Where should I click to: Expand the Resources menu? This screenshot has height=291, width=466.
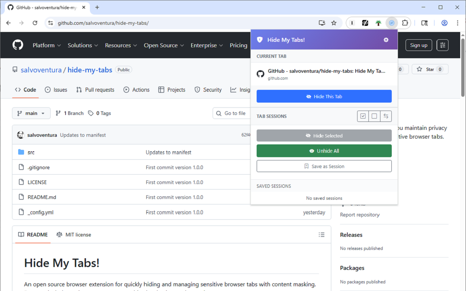[121, 45]
